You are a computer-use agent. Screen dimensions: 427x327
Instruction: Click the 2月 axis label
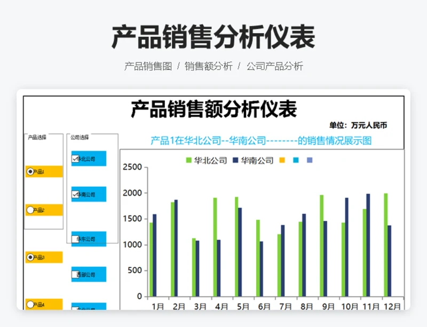(179, 306)
